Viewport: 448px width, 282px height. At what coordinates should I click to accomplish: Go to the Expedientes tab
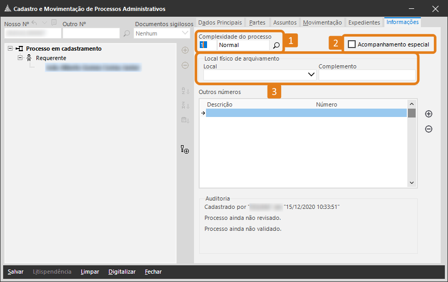pos(364,22)
